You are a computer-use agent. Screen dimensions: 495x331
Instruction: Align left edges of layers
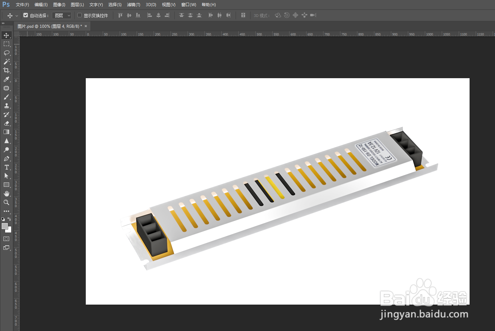[x=150, y=15]
